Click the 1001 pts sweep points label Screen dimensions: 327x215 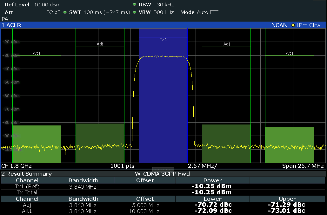click(x=122, y=166)
